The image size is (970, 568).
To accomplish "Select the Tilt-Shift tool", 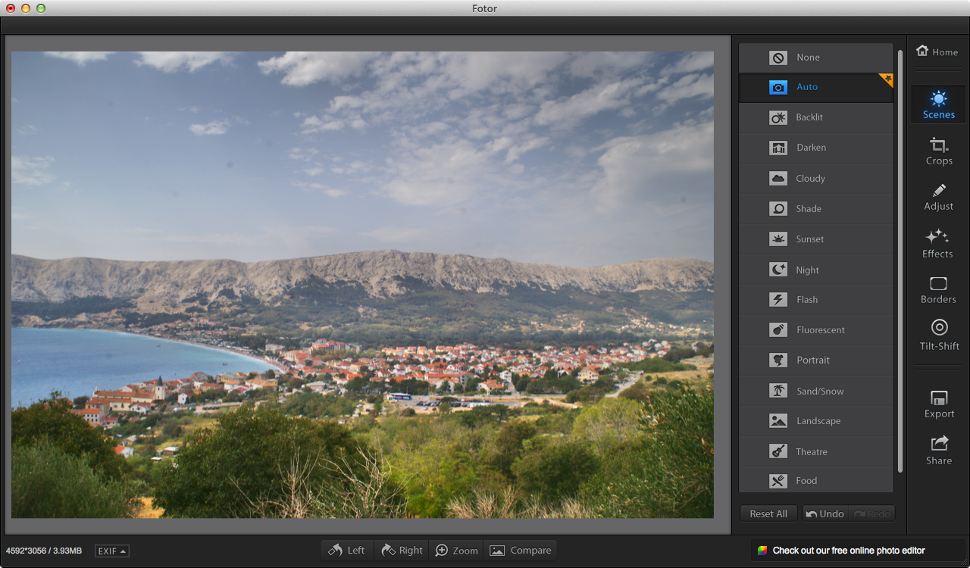I will click(x=939, y=335).
